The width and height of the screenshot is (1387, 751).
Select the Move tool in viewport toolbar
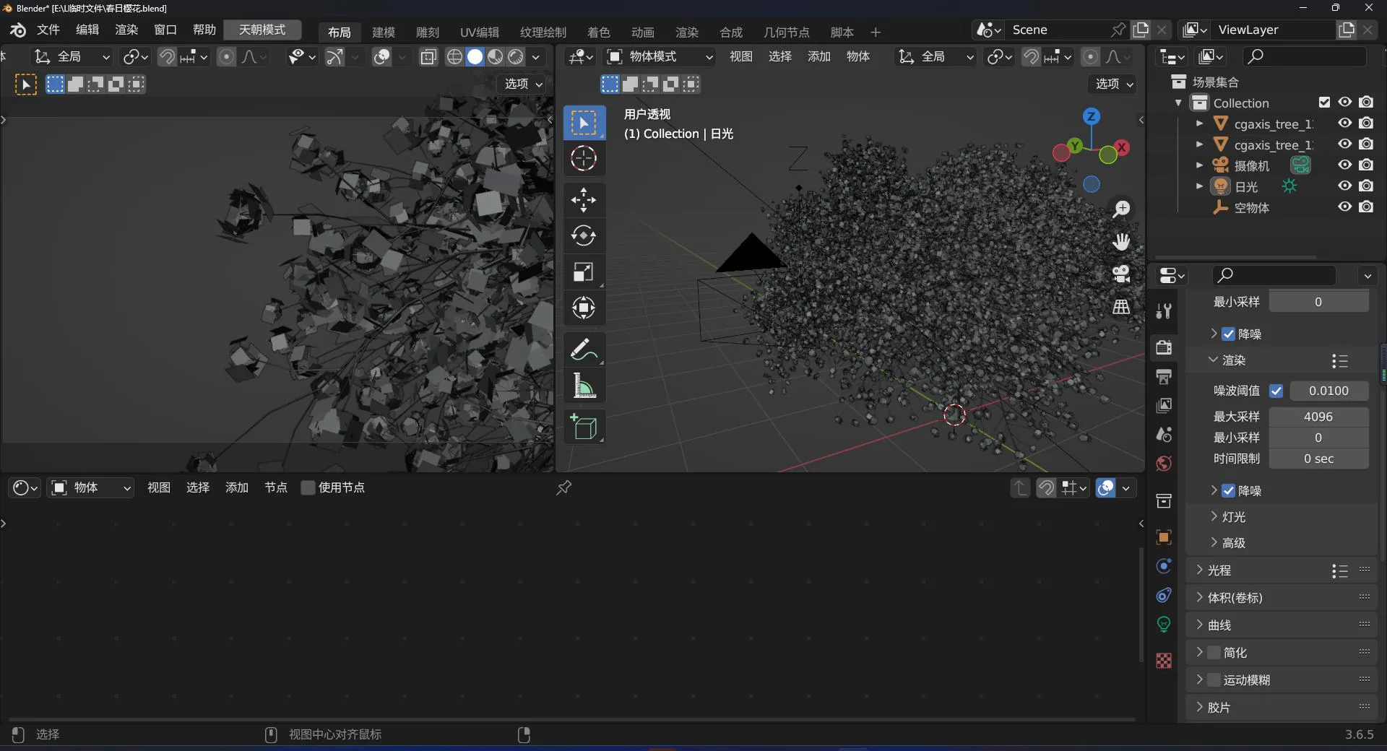click(584, 200)
